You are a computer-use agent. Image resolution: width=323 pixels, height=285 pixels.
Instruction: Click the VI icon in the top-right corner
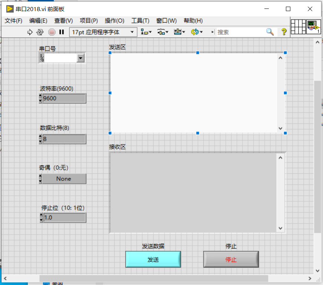314,26
